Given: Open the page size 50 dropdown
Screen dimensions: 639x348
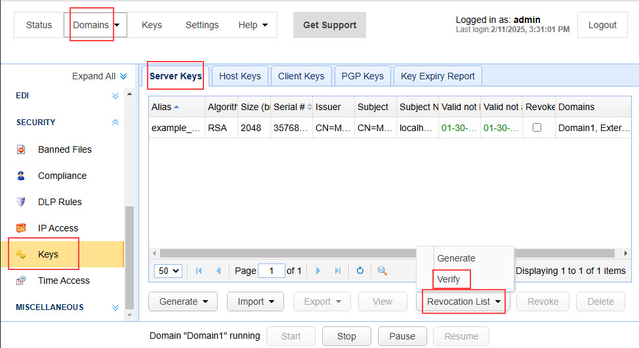Looking at the screenshot, I should [168, 271].
